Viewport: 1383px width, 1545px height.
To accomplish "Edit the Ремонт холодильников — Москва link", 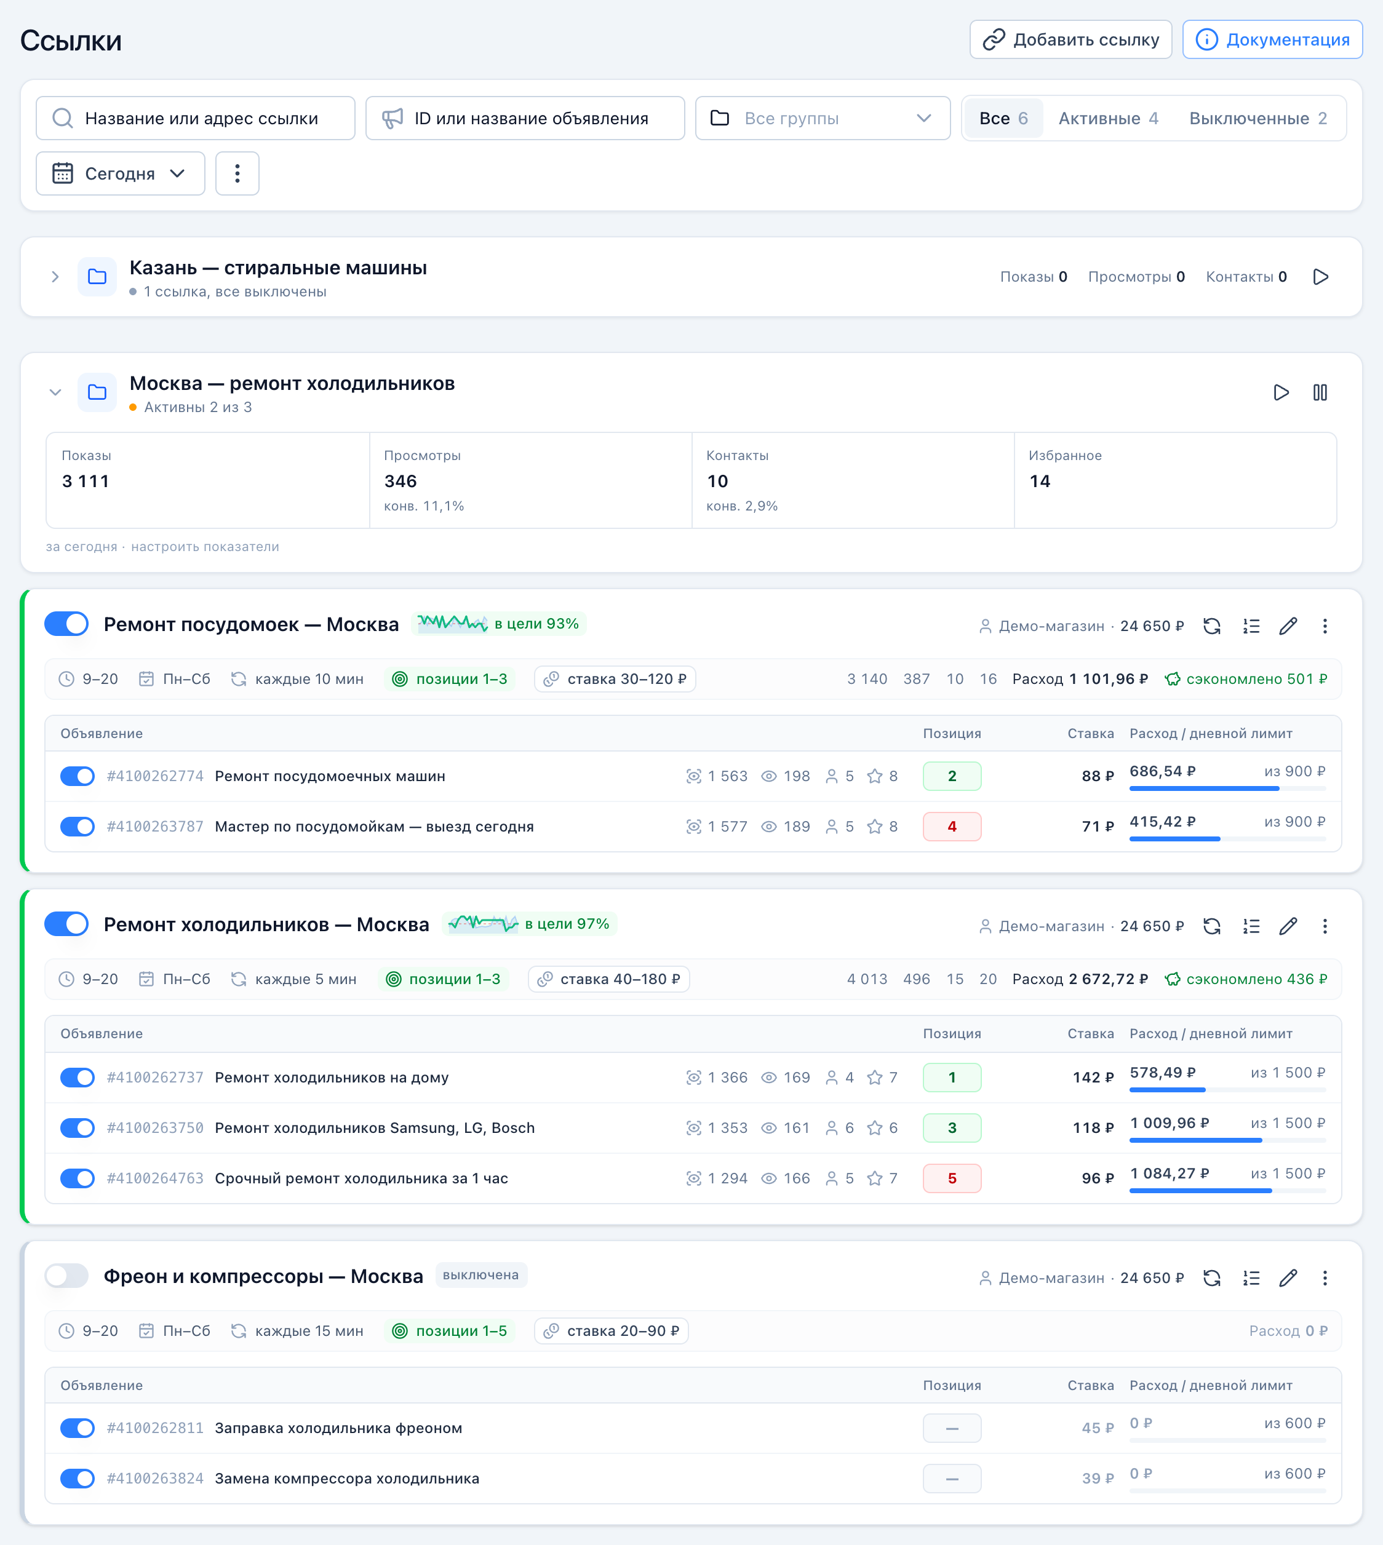I will click(1288, 926).
